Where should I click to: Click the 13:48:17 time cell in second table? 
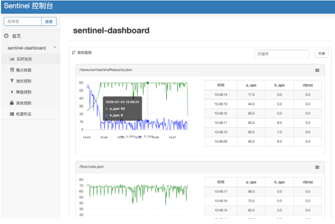[x=221, y=192]
